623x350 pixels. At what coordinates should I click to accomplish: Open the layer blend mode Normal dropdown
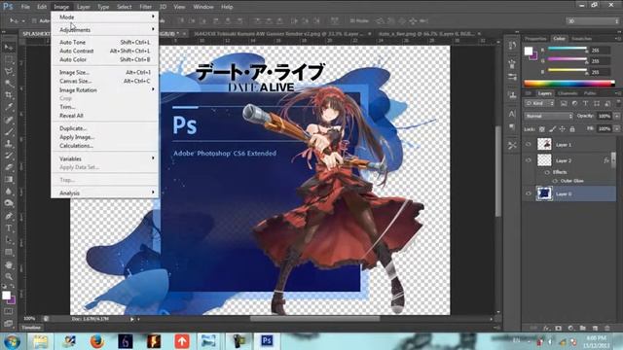pos(549,116)
